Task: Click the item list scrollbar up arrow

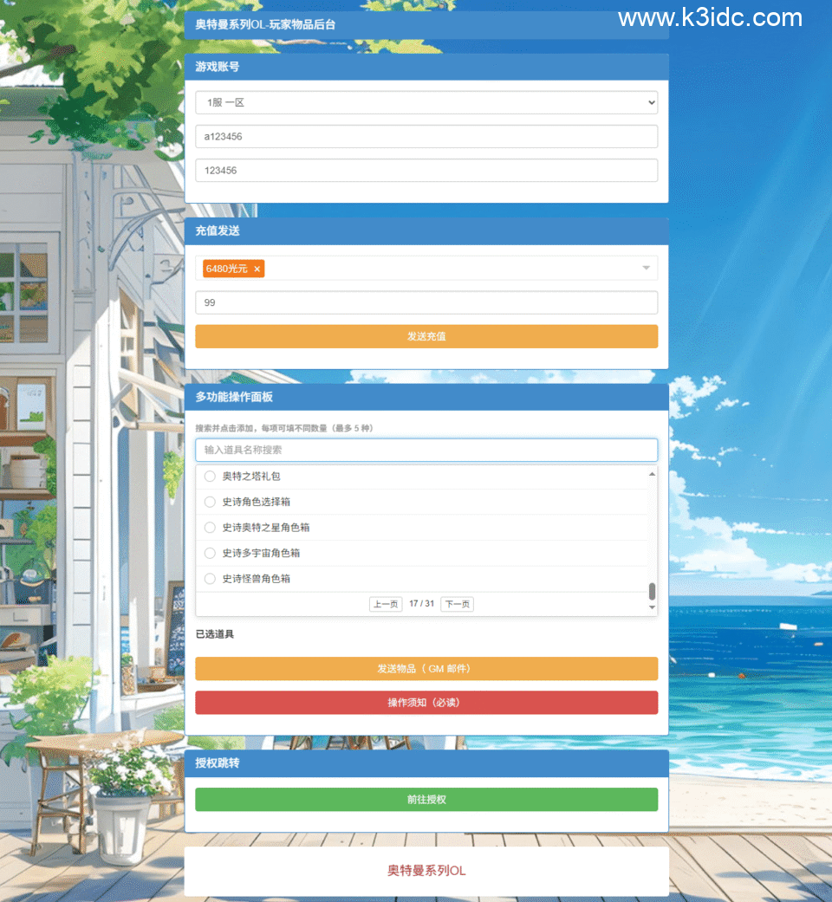Action: point(652,474)
